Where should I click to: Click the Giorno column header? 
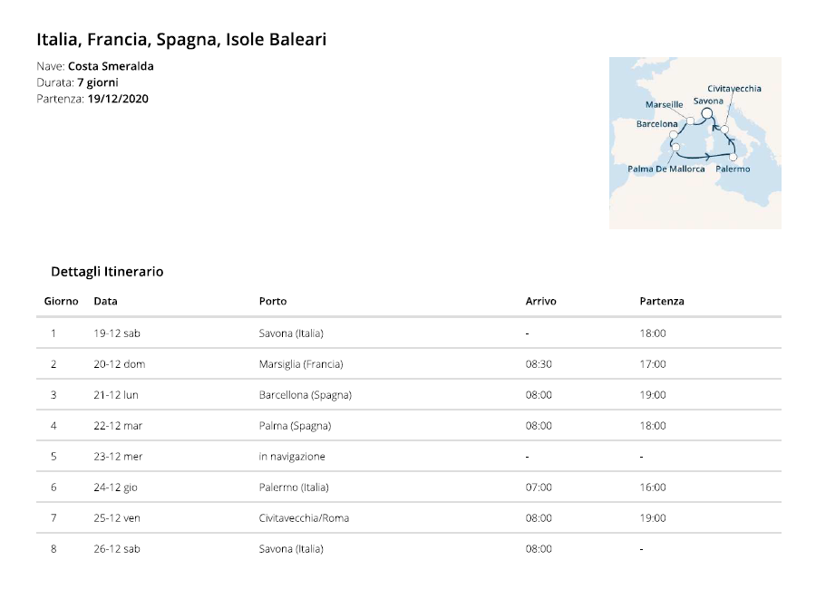coord(61,301)
